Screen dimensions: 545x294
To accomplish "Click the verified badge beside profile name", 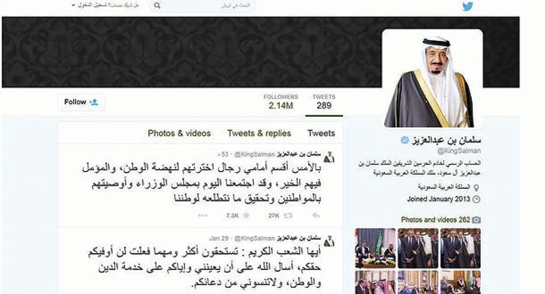I will 404,140.
